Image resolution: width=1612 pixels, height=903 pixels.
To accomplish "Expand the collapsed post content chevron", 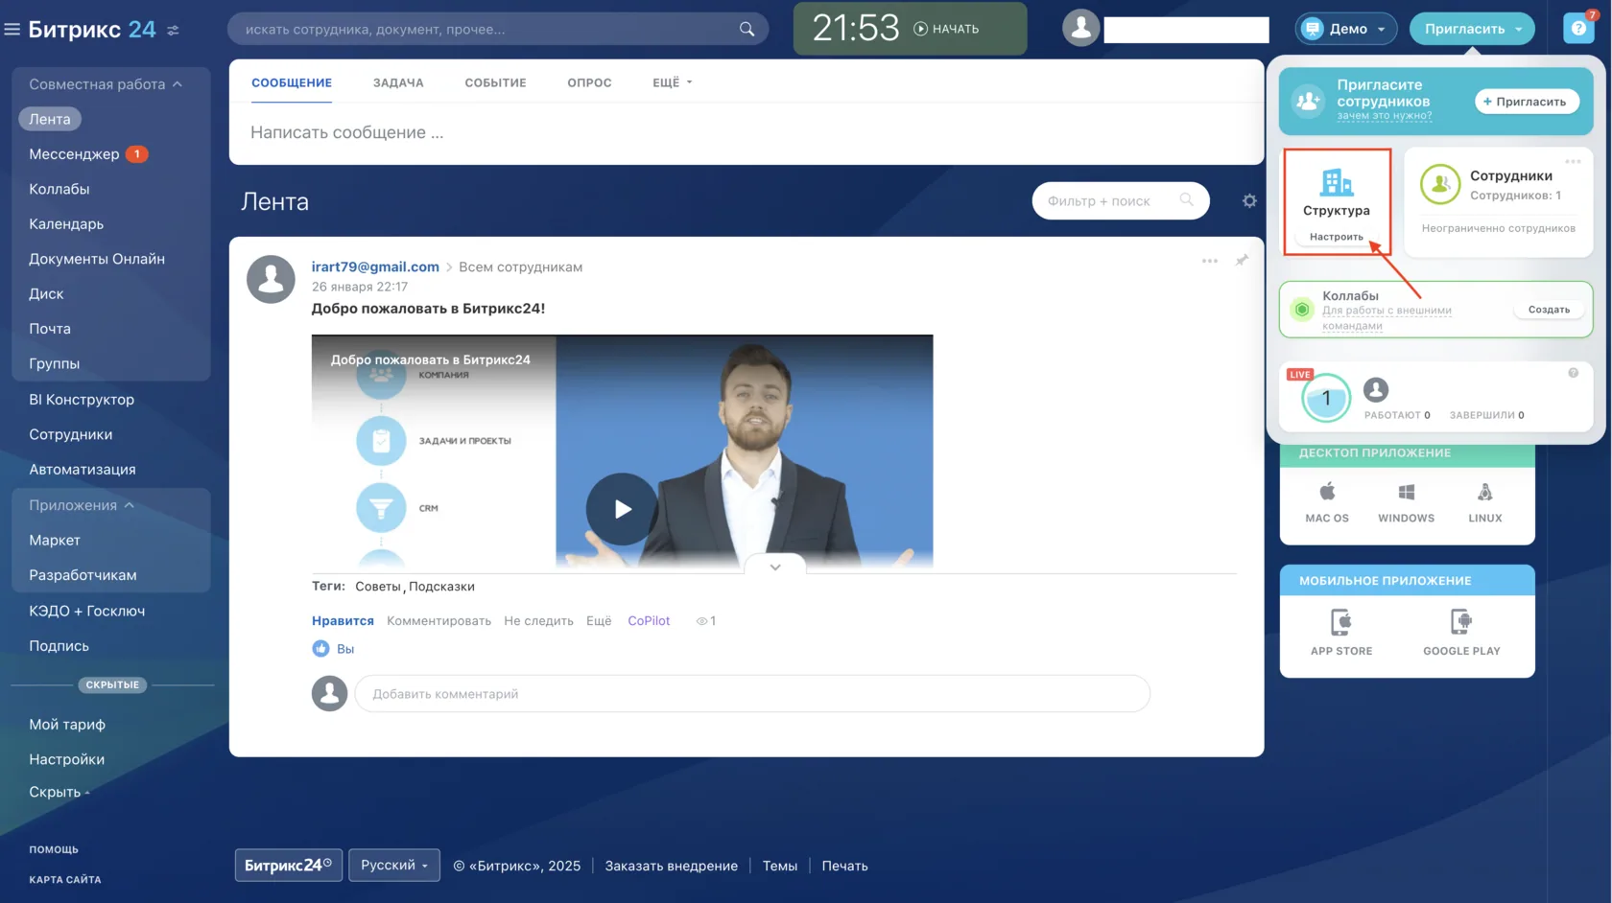I will (775, 567).
